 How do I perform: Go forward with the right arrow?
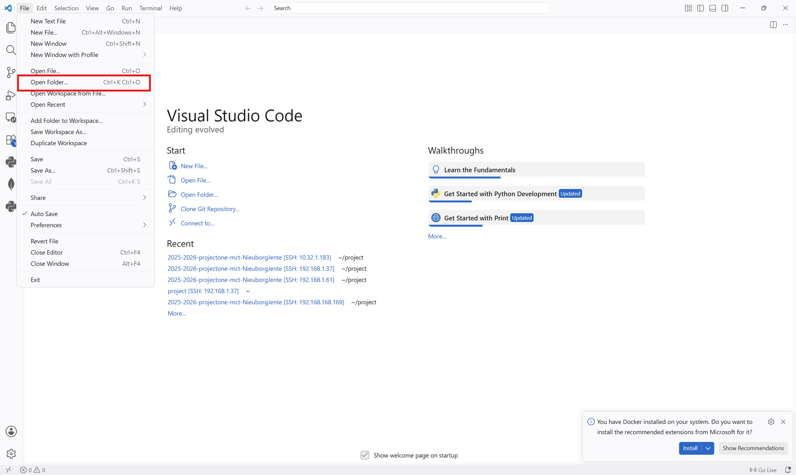260,8
